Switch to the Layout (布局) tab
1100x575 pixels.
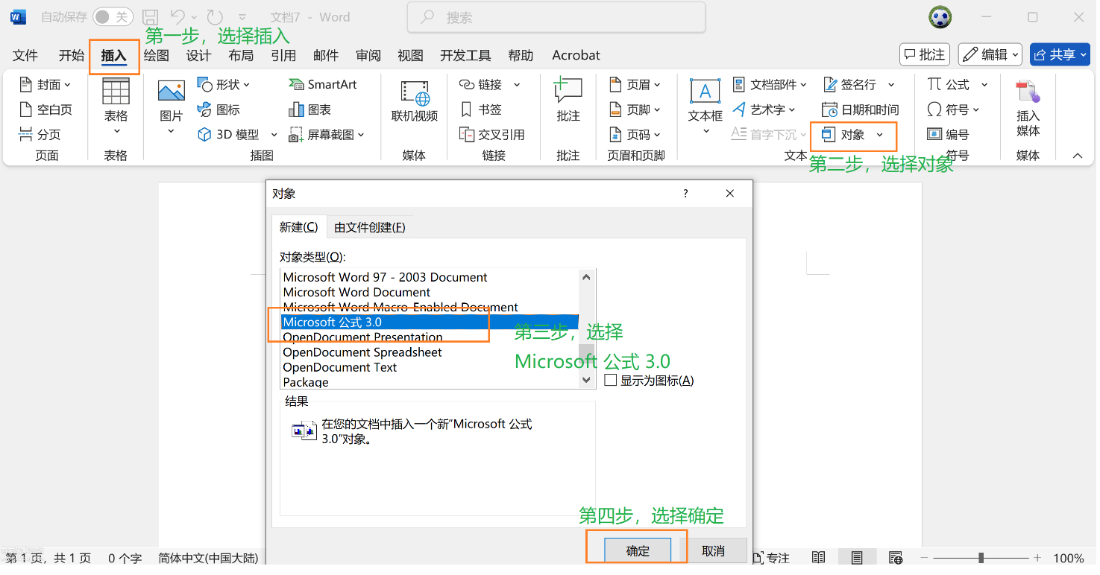(241, 55)
